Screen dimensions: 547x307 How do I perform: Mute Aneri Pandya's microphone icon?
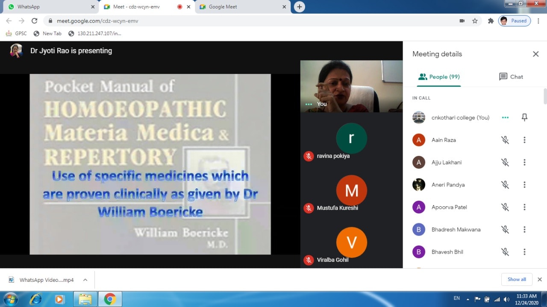(x=505, y=185)
